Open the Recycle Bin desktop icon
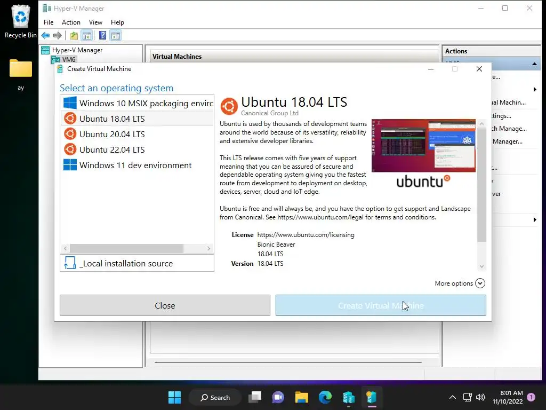Image resolution: width=546 pixels, height=410 pixels. pos(21,21)
